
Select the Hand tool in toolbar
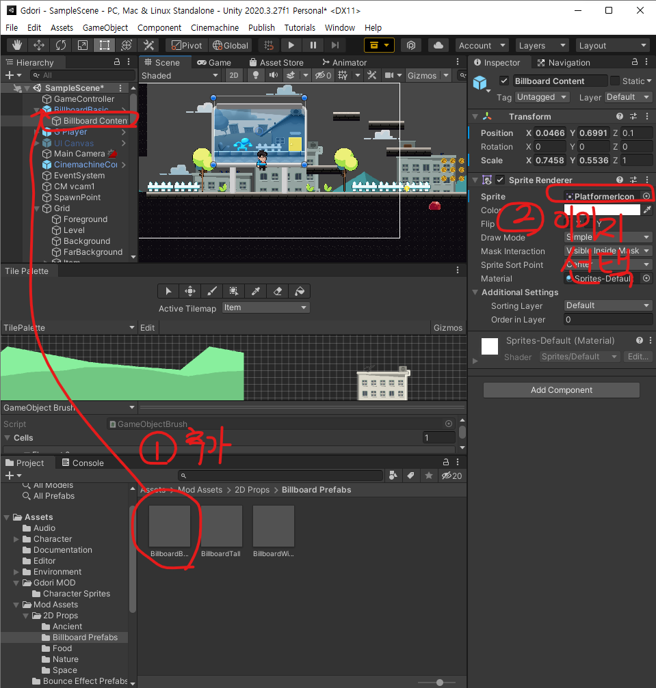(x=17, y=45)
